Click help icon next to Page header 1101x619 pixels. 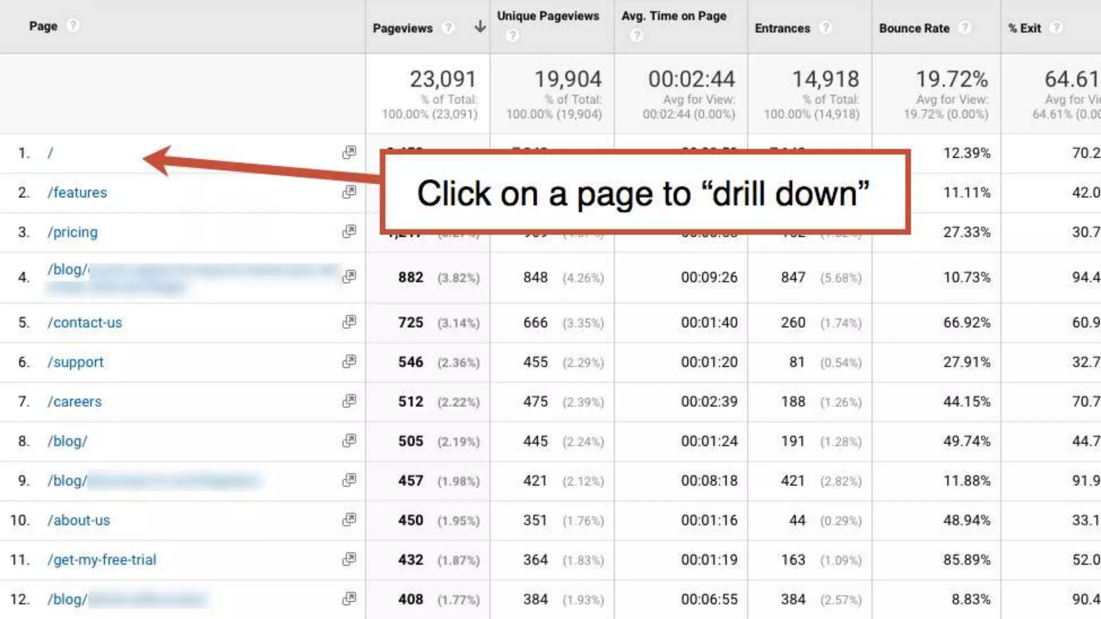click(73, 26)
